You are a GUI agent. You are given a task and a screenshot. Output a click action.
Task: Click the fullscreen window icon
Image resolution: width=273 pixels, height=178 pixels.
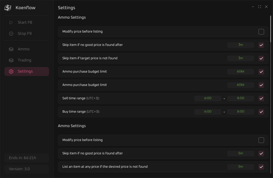tap(260, 7)
